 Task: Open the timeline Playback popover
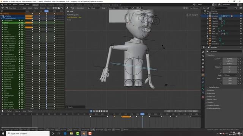[x=10, y=111]
